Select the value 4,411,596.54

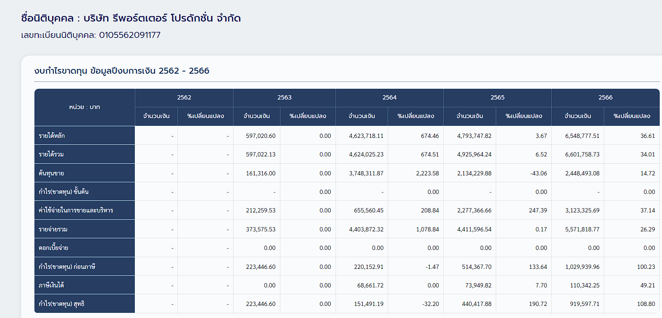click(474, 229)
